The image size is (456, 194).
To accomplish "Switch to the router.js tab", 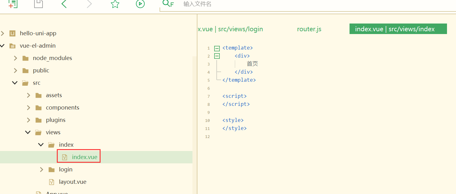I will click(x=309, y=29).
